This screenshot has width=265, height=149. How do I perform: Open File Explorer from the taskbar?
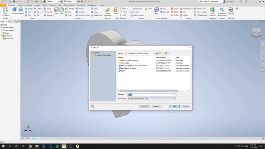tap(37, 146)
